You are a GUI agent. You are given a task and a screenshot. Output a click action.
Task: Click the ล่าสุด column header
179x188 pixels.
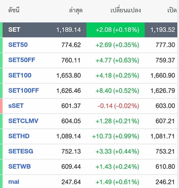pyautogui.click(x=75, y=10)
